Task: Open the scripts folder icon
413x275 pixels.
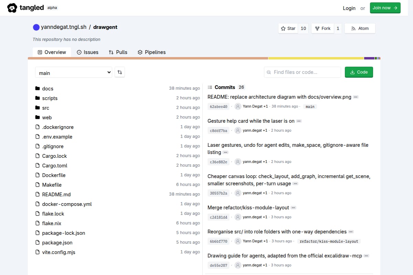Action: click(38, 98)
